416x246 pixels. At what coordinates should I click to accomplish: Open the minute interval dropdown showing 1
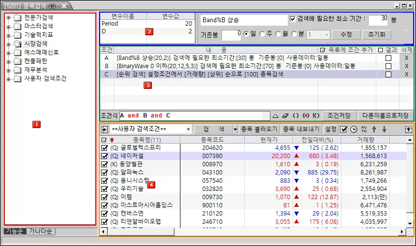click(x=327, y=35)
